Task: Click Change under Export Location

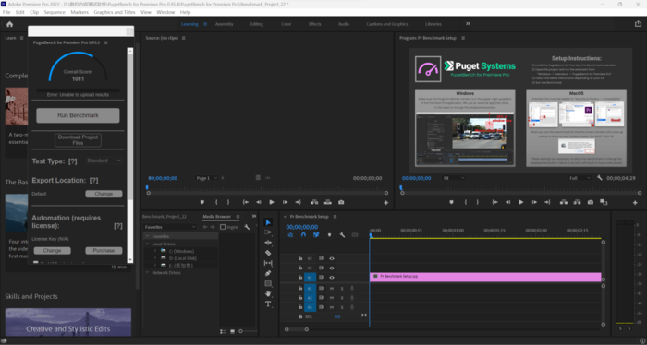Action: coord(104,194)
